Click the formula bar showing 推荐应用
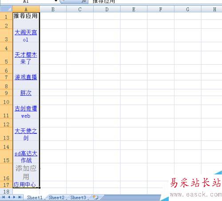The image size is (222, 201). coord(155,1)
